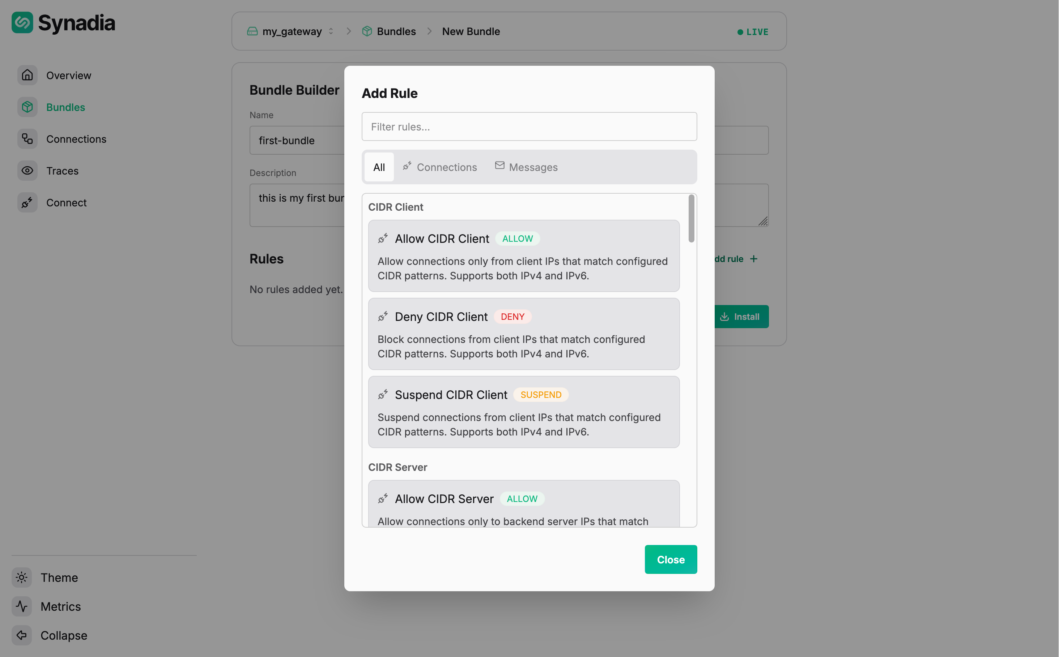Click the Add Rule dialog title

(390, 93)
